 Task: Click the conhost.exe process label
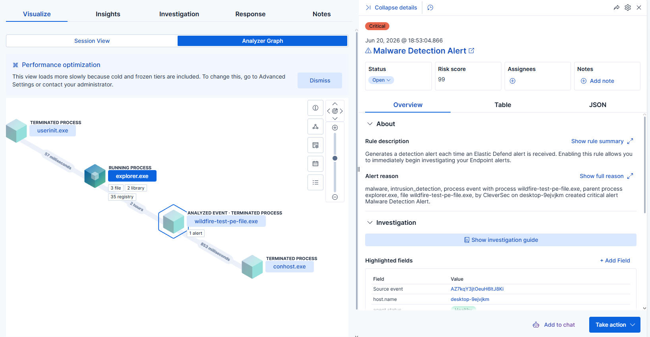click(290, 267)
